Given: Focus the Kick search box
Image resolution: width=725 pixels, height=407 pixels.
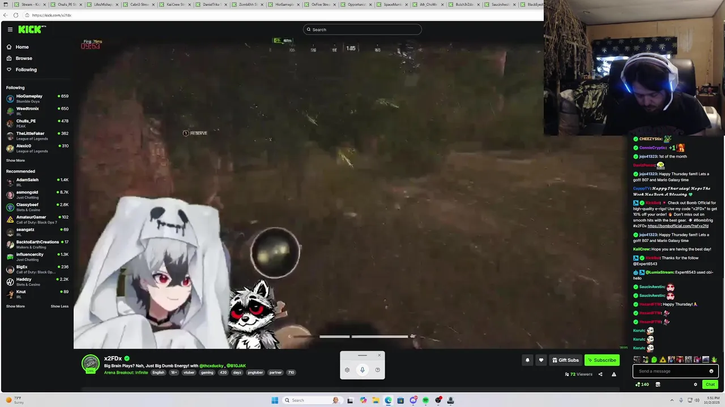Looking at the screenshot, I should pos(362,29).
